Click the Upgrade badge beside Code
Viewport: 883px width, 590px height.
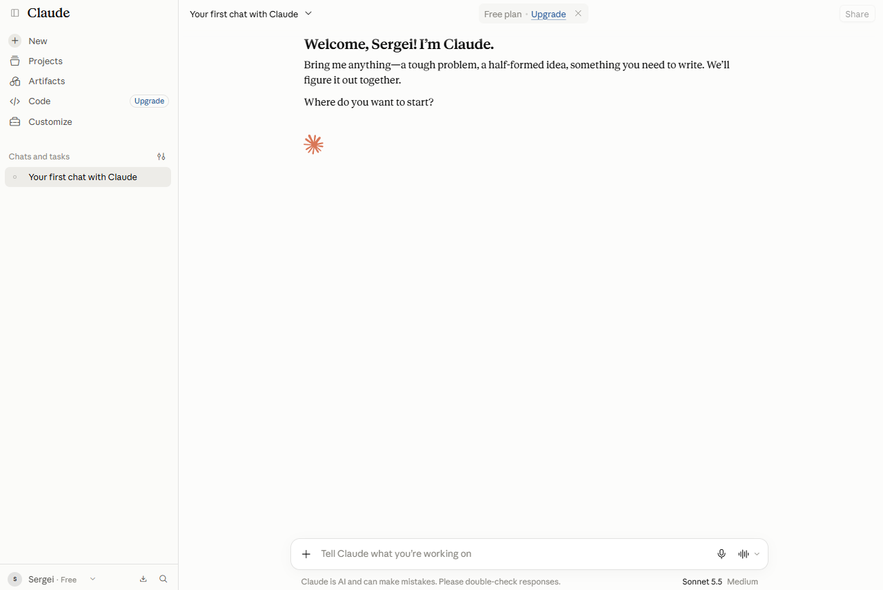[149, 101]
